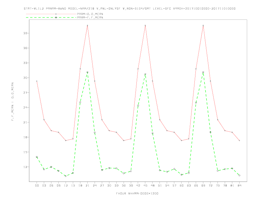This screenshot has width=261, height=202.
Task: Click y-axis tick label 33
Action: (25, 63)
